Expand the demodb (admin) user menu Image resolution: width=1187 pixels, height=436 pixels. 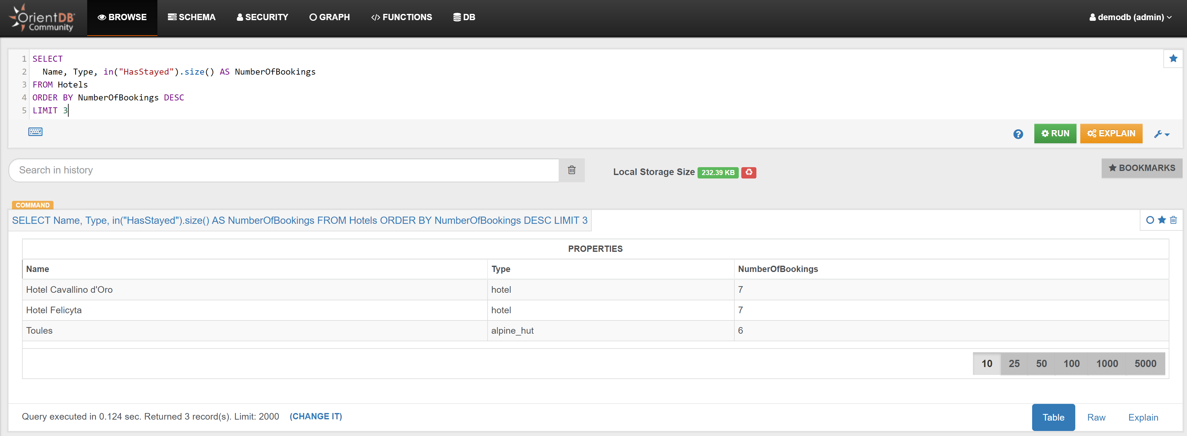pos(1130,18)
